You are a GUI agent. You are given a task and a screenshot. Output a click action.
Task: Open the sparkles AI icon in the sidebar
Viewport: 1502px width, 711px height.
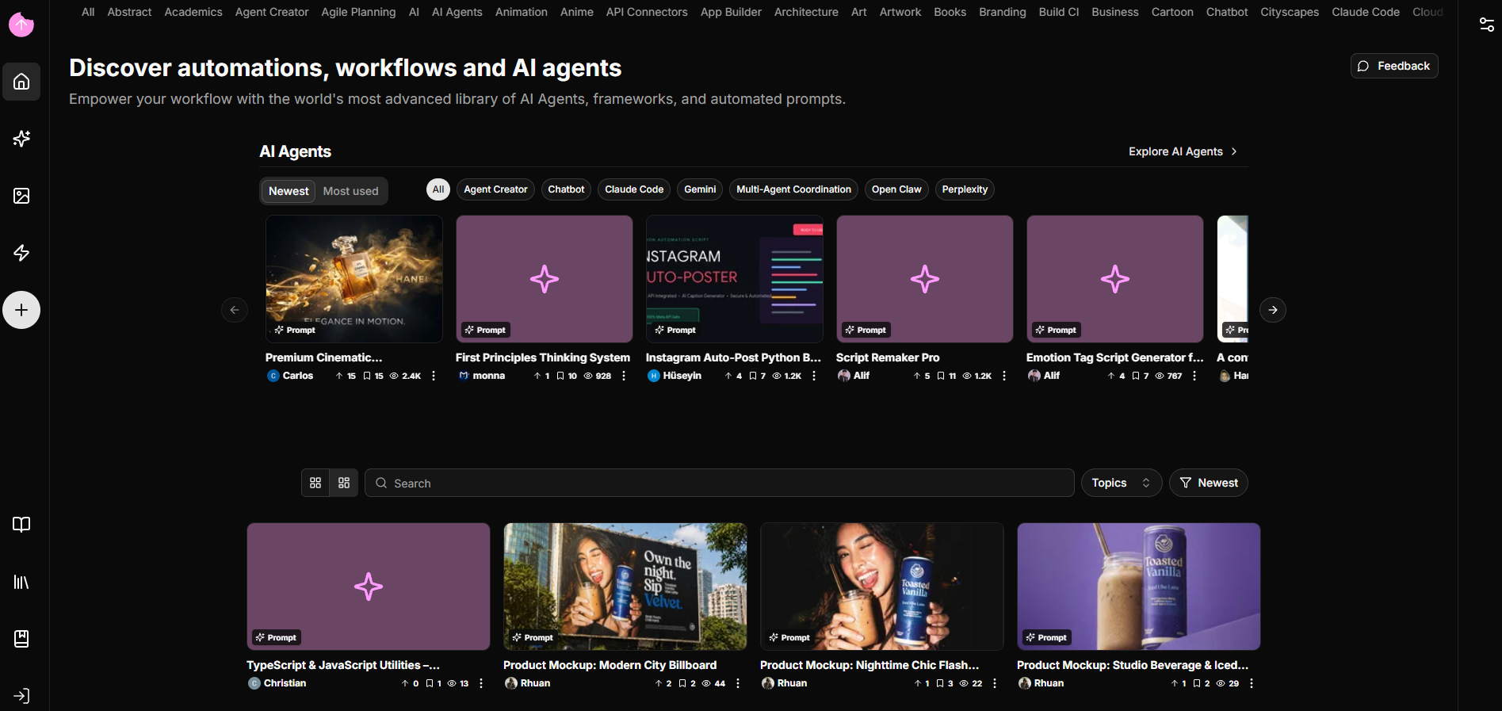(21, 139)
